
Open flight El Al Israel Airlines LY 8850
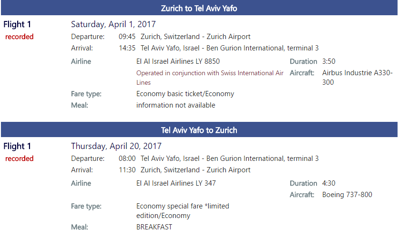pyautogui.click(x=178, y=61)
